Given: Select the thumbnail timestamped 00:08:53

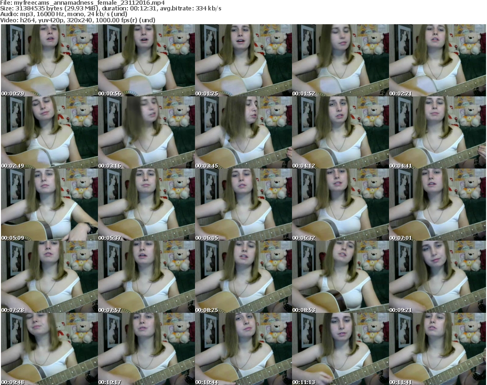Looking at the screenshot, I should [341, 277].
